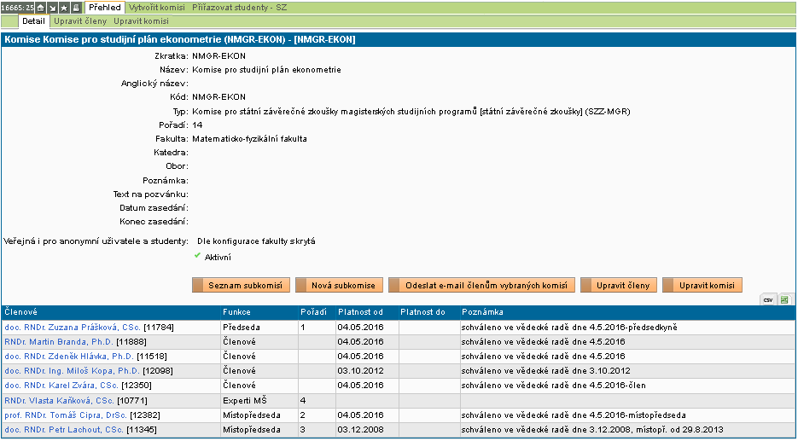Click Odeslat e-mail členům vybraných komisí
This screenshot has width=798, height=441.
pos(481,285)
